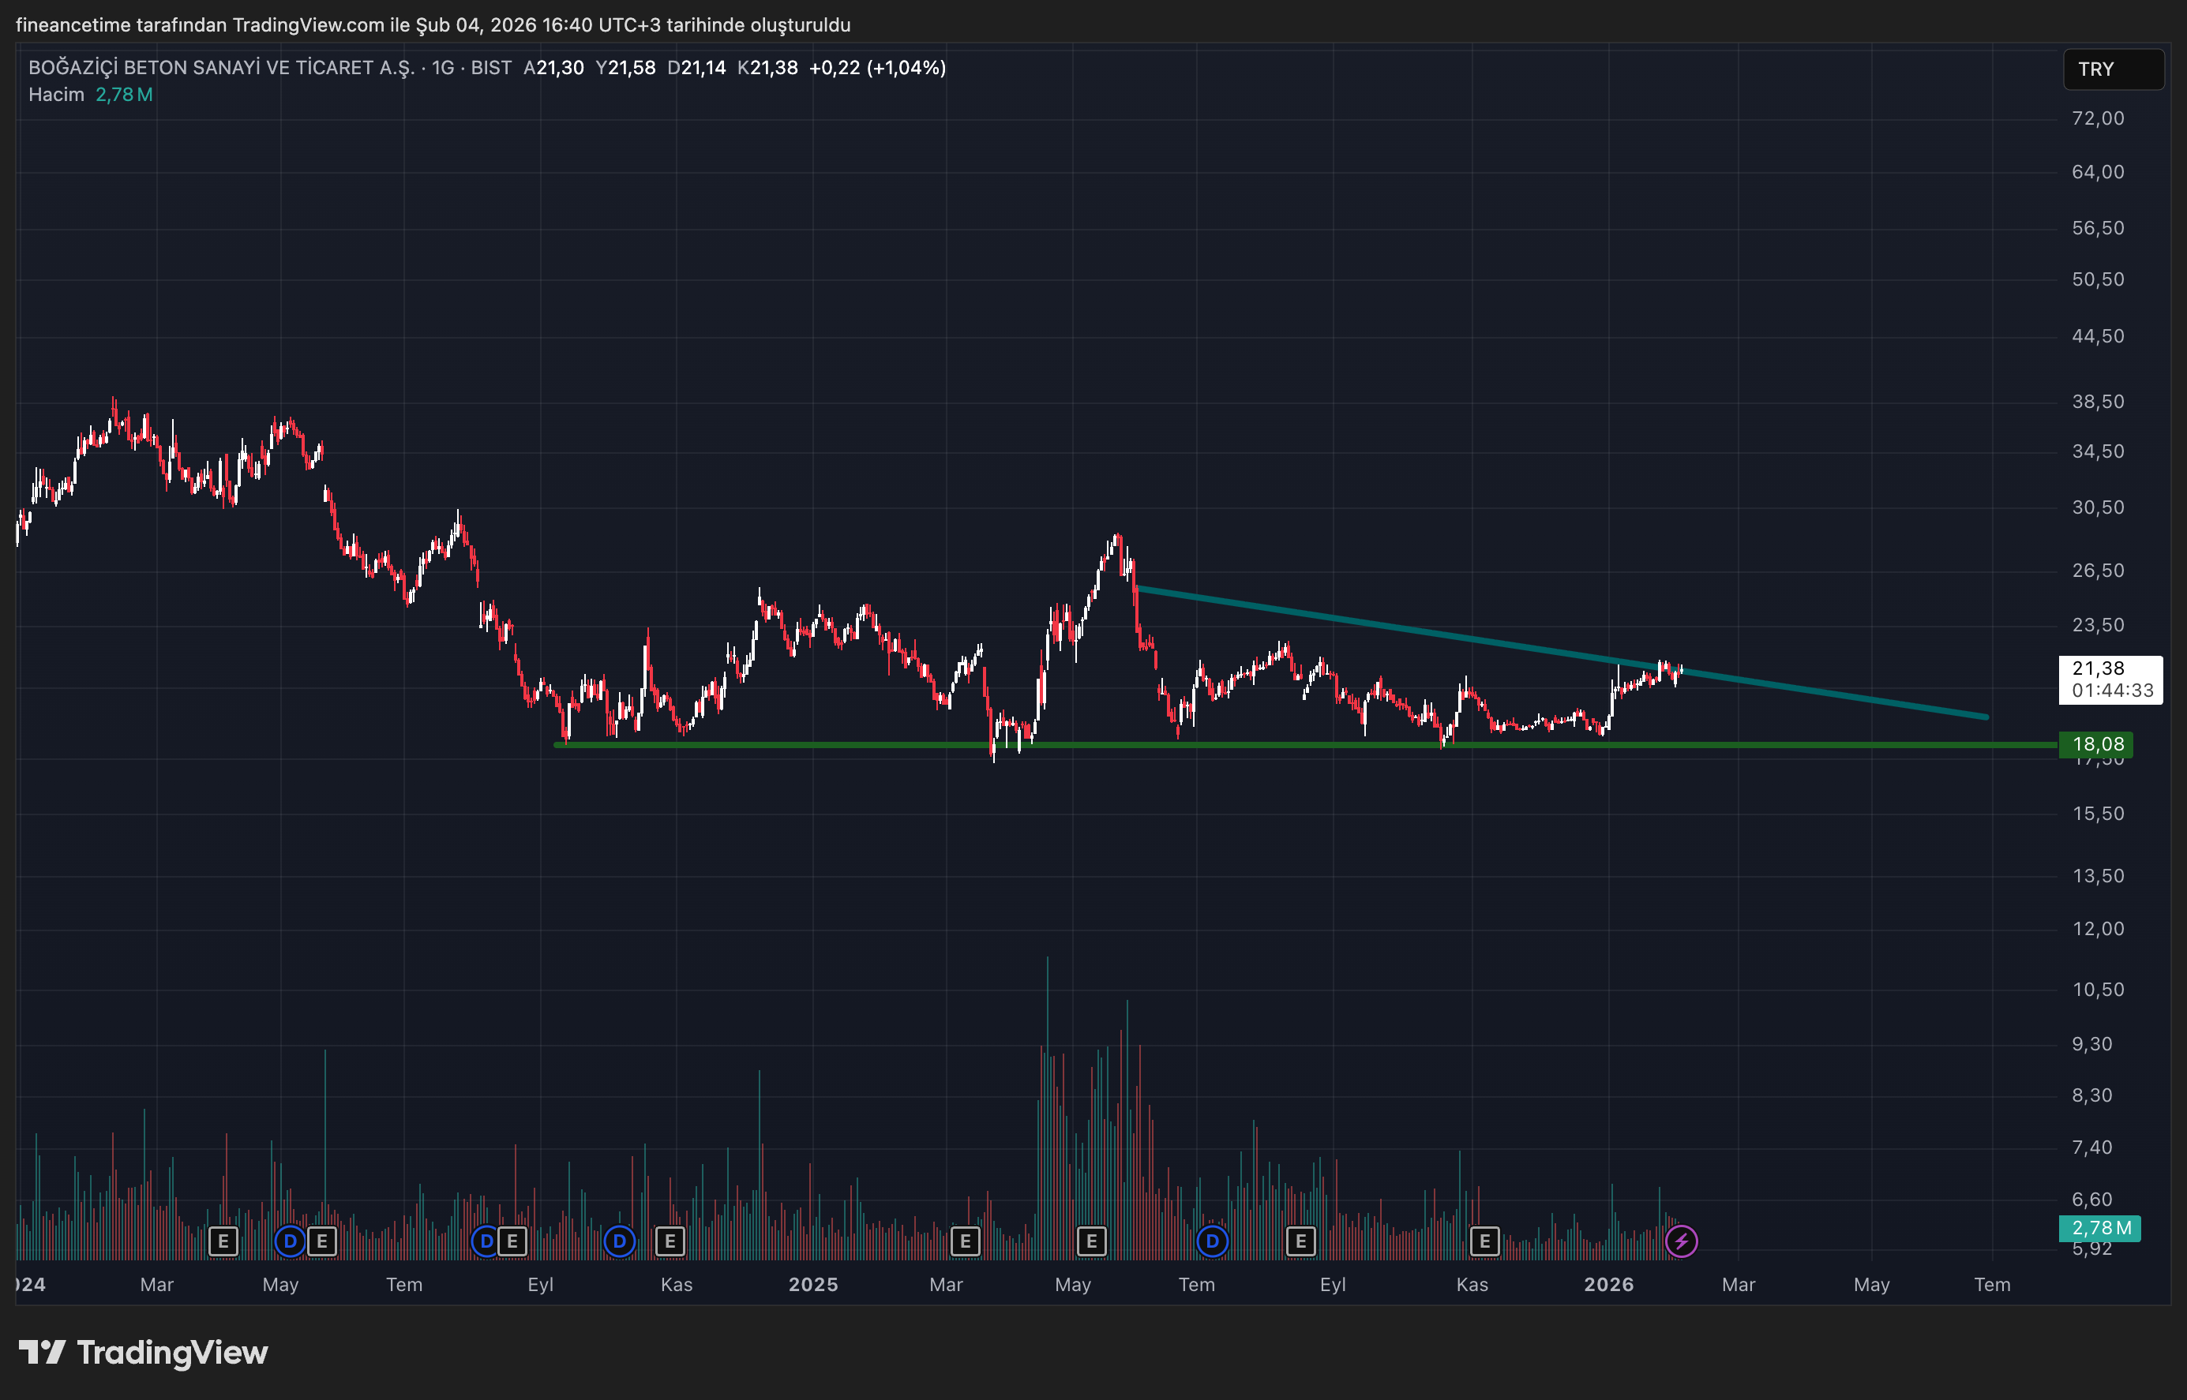Click the TradingView logo at bottom left
Screen dimensions: 2187x1400
pos(144,1353)
